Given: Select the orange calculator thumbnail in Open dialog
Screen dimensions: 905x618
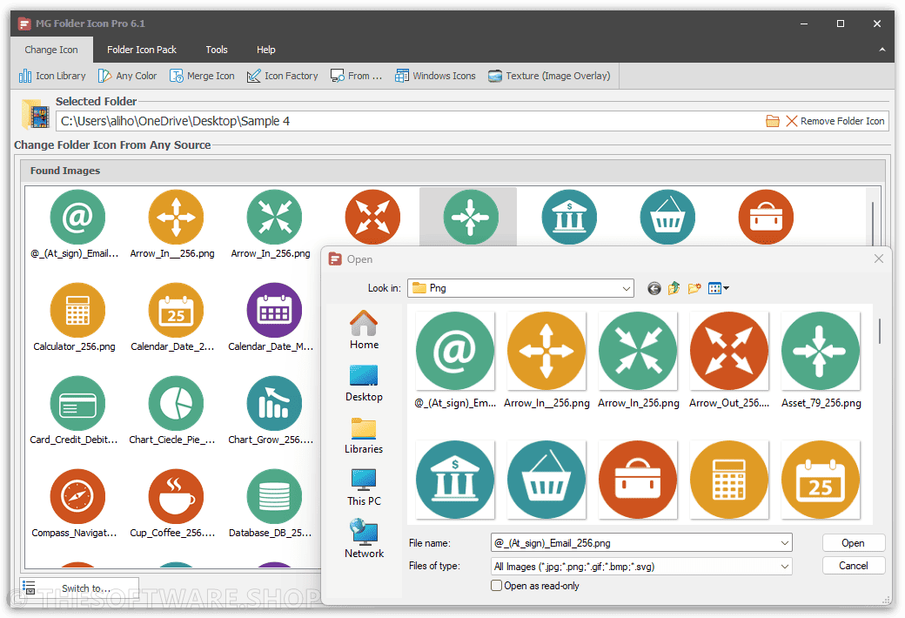Looking at the screenshot, I should 729,480.
